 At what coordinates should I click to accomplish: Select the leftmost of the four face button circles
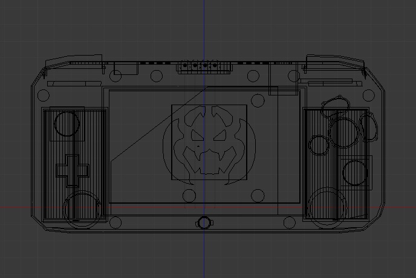[x=319, y=145]
